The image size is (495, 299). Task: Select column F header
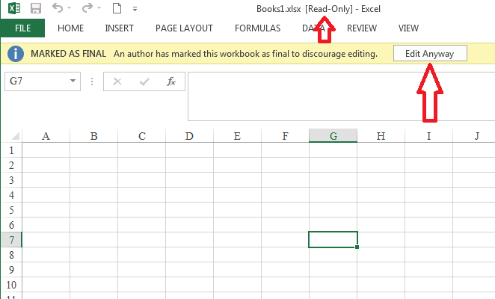click(285, 136)
